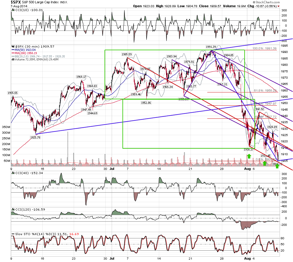Click the Slow STO %K(14) %D(3) label
This screenshot has width=293, height=262.
[x=36, y=234]
